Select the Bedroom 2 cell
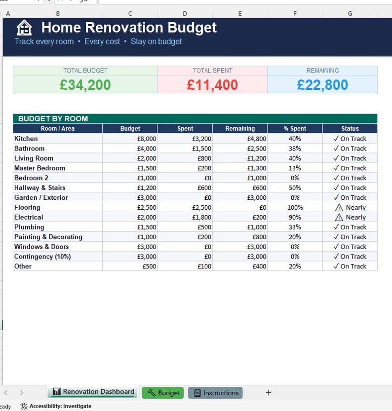Viewport: 392px width, 411px height. pyautogui.click(x=58, y=178)
